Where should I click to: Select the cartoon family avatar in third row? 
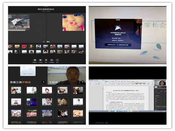tap(16, 114)
